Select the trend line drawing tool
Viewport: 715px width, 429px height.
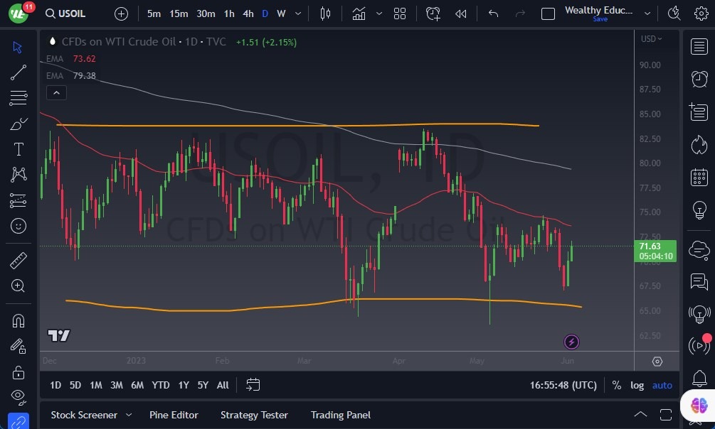[x=18, y=72]
